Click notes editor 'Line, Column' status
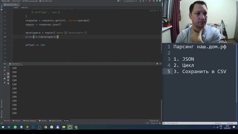 [x=172, y=123]
